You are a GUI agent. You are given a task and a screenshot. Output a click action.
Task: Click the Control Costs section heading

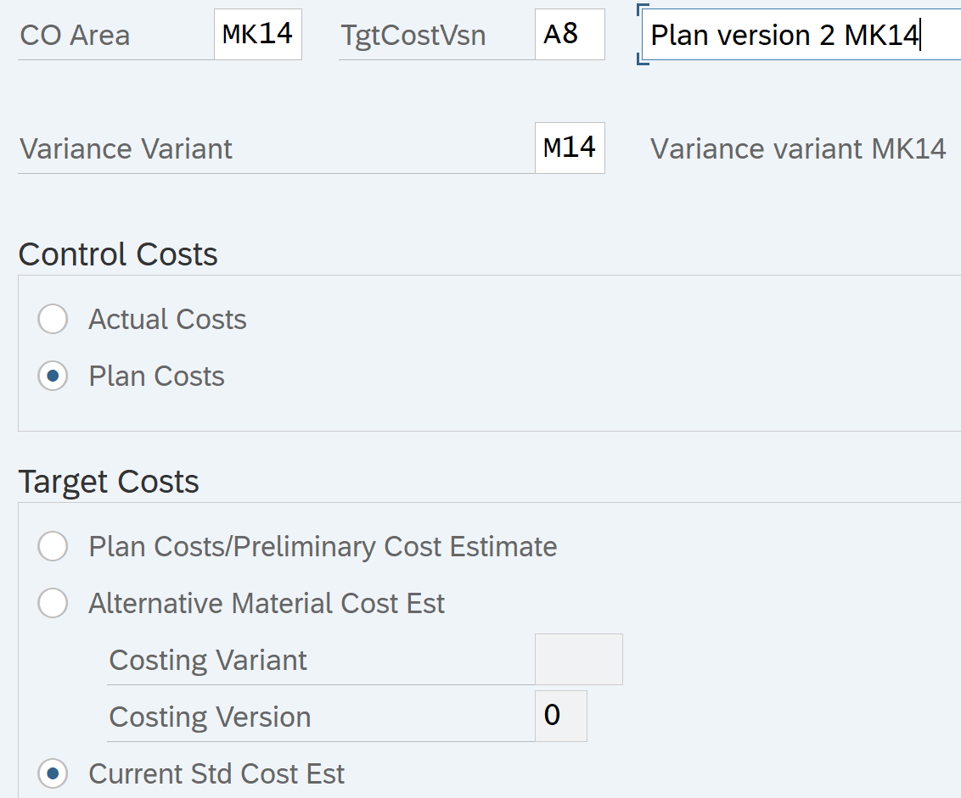[x=118, y=254]
